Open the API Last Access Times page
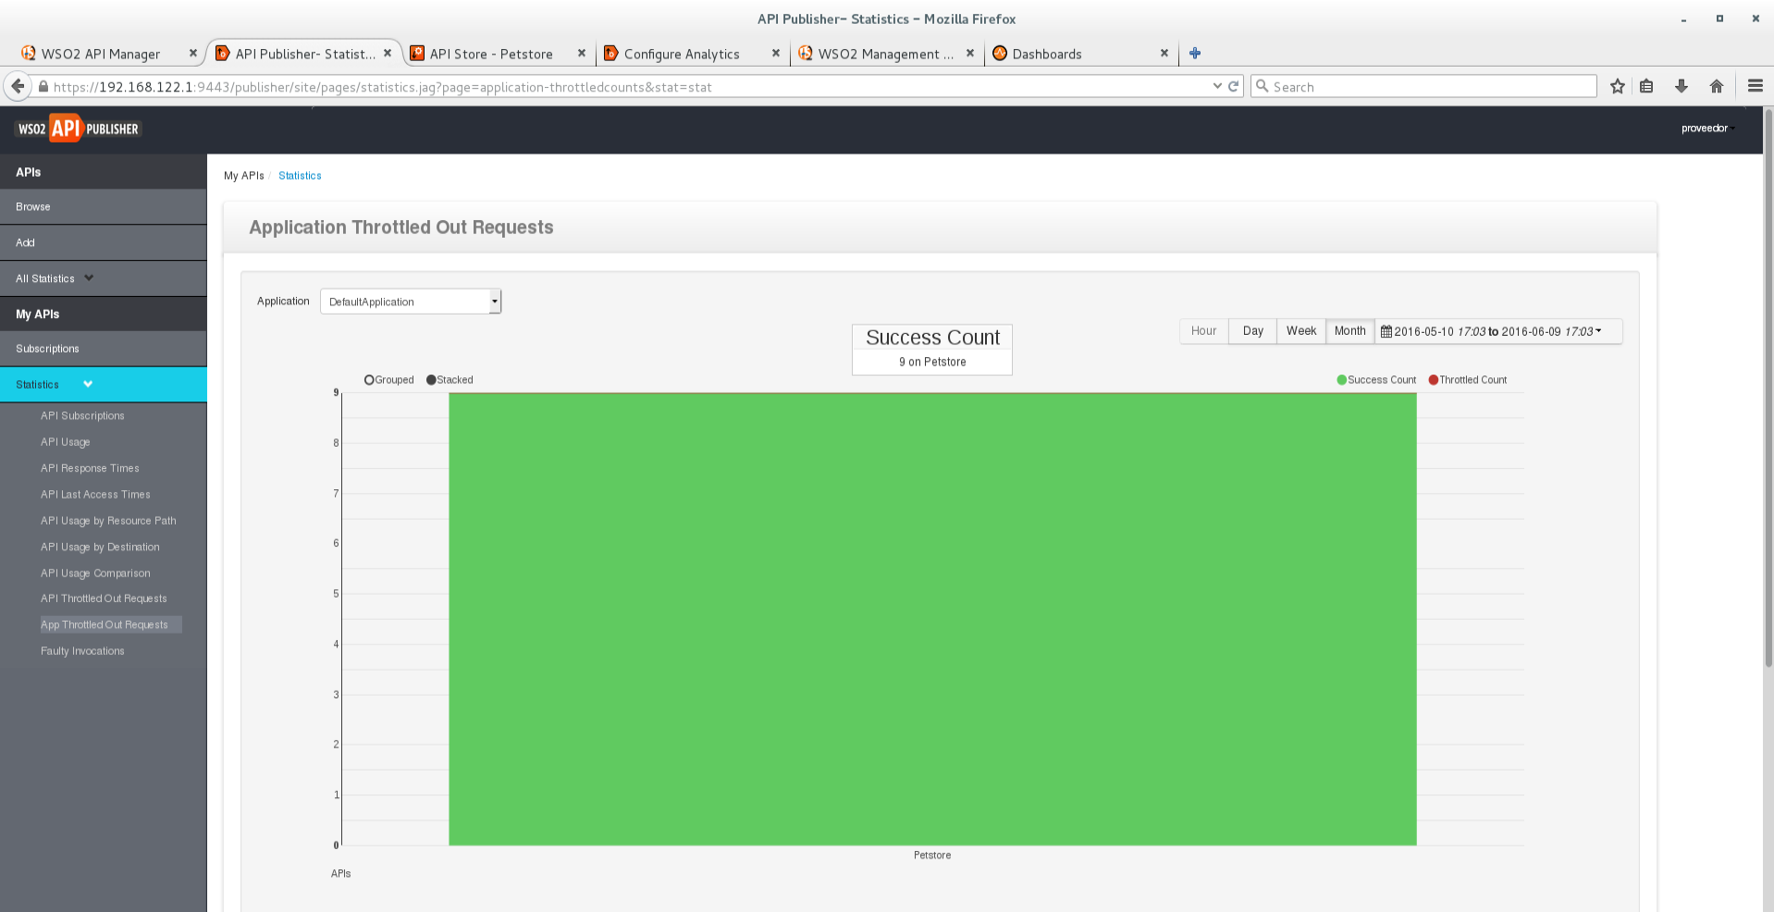 tap(95, 495)
